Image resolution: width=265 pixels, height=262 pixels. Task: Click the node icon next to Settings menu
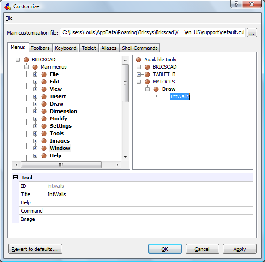click(44, 126)
